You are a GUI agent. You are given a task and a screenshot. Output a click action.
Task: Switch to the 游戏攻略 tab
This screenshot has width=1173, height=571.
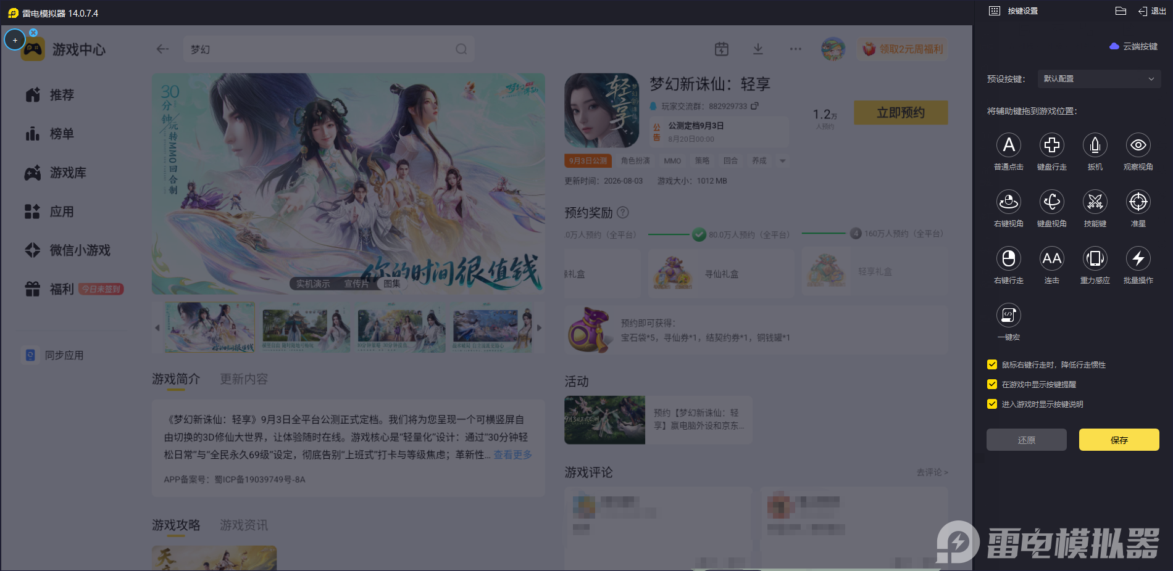click(x=176, y=525)
